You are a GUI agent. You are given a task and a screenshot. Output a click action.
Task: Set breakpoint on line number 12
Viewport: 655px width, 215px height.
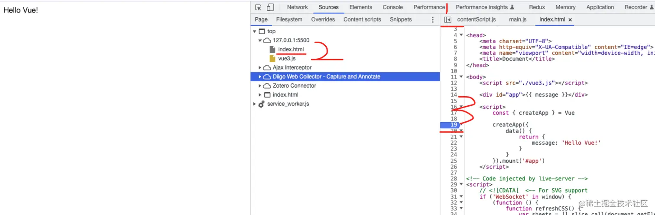(x=454, y=83)
